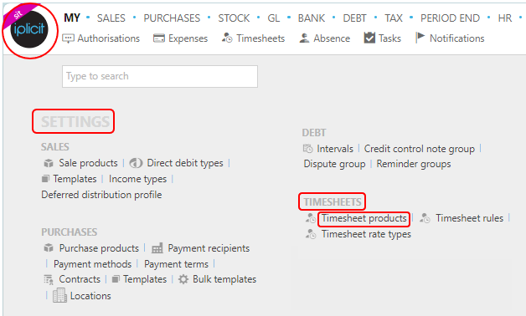Screen dimensions: 526x316
Task: Click the Tasks checkmark icon
Action: (x=369, y=38)
